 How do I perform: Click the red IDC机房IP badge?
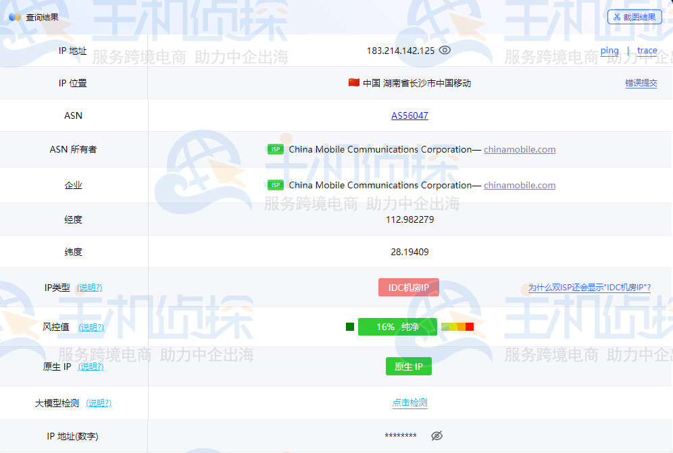click(409, 287)
